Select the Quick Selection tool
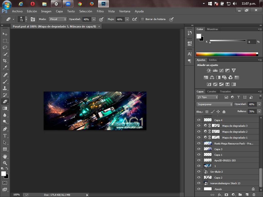Screen dimensions: 263x197 (x=5, y=54)
